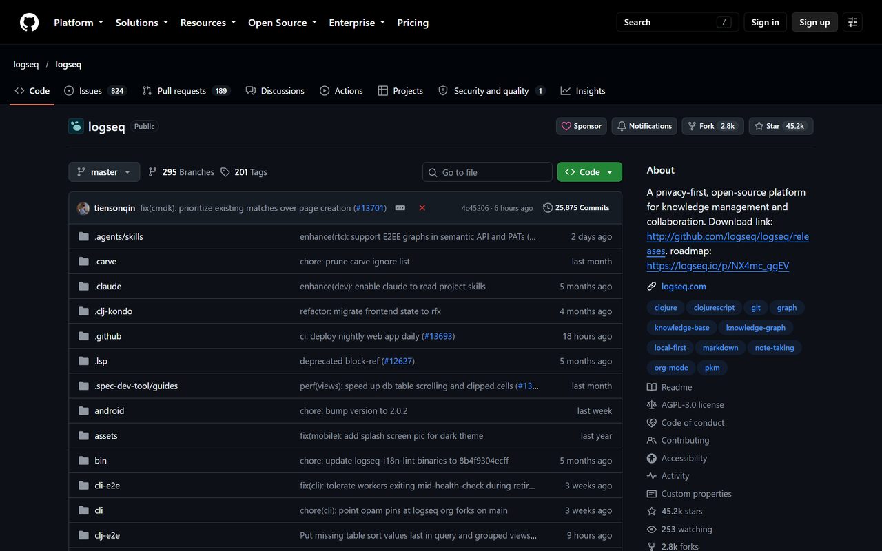Click the Go to file search field
The width and height of the screenshot is (882, 551).
487,172
